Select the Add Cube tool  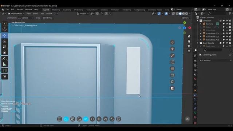coord(4,71)
